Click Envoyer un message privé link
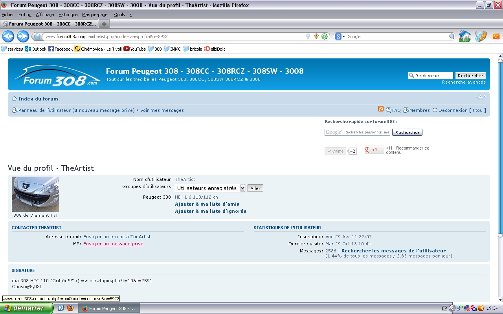This screenshot has width=503, height=314. click(113, 244)
